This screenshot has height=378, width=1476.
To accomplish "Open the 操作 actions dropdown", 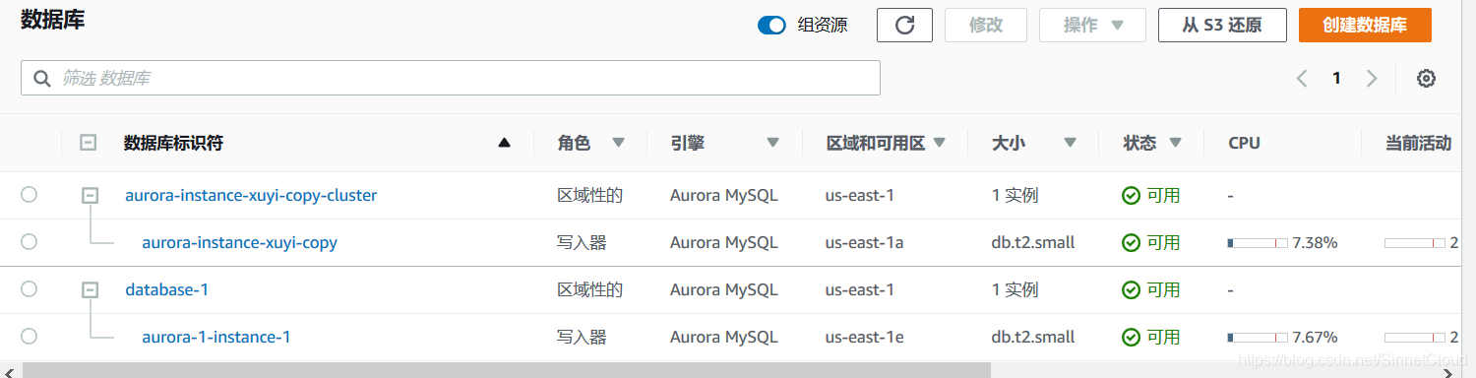I will pos(1092,26).
